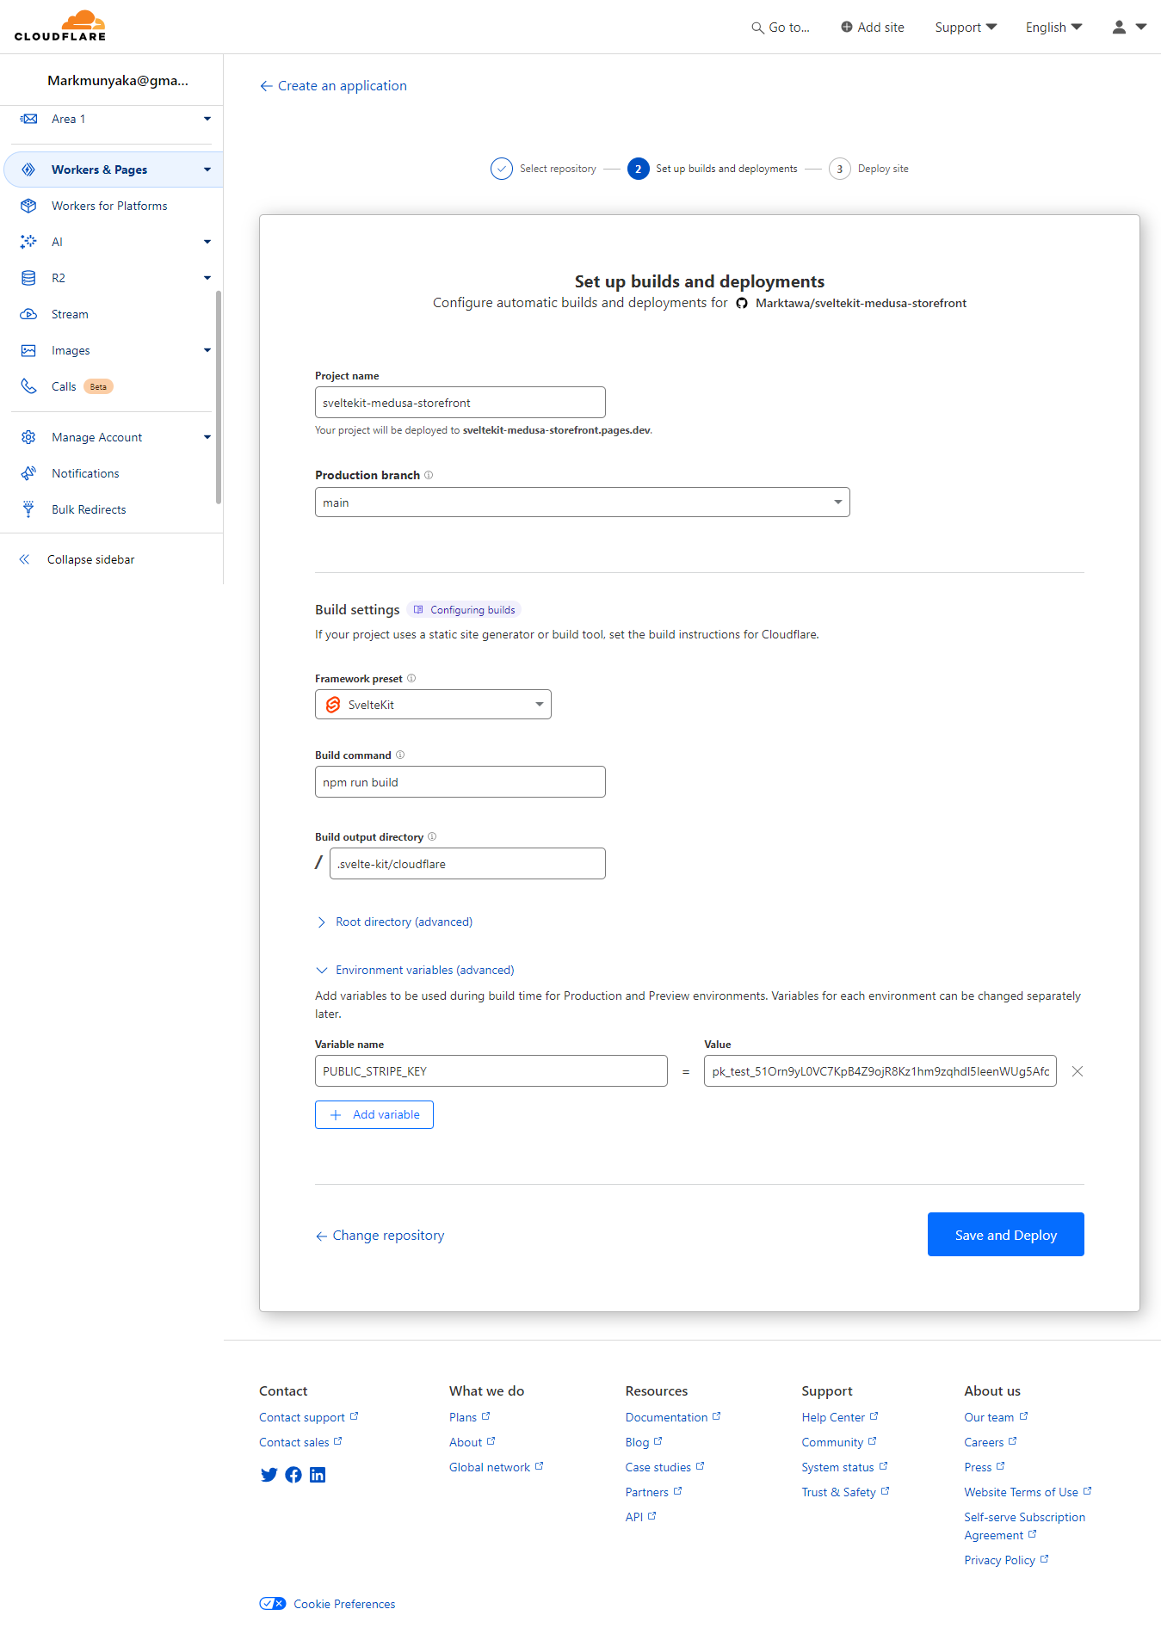Open the Production branch dropdown
The image size is (1161, 1640).
tap(583, 502)
